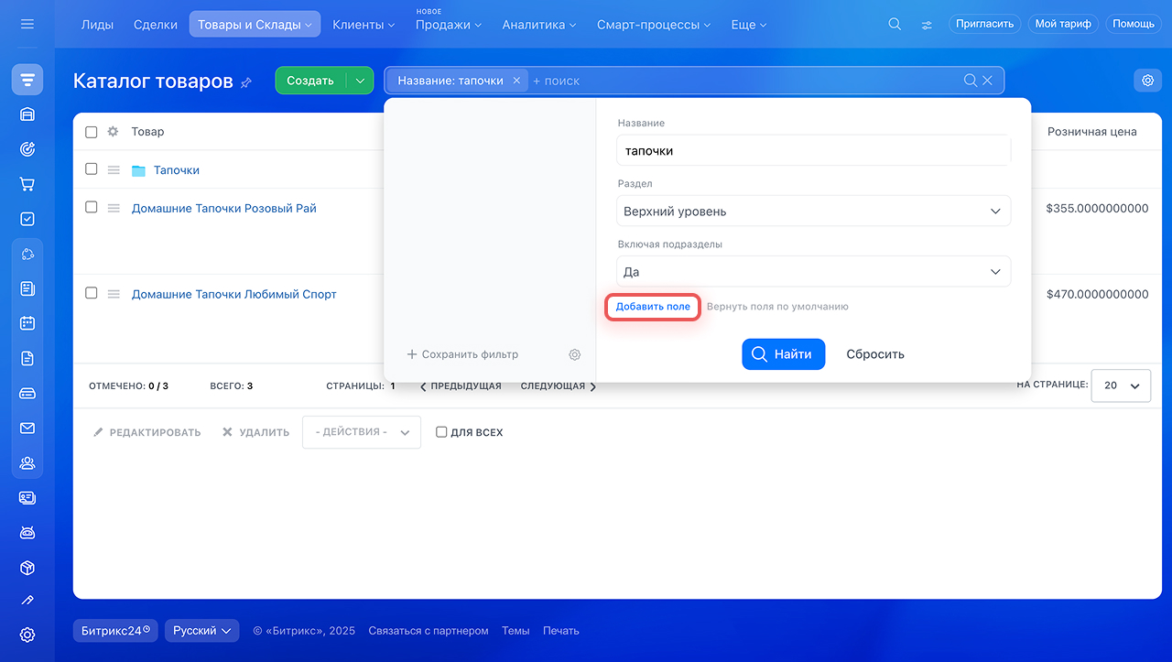Check Домашние Тапочки Розовый Рай checkbox
The image size is (1172, 662).
[91, 208]
